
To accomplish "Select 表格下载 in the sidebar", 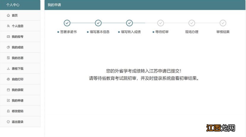I will click(x=20, y=69).
